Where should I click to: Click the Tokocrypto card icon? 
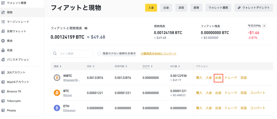(x=3, y=101)
